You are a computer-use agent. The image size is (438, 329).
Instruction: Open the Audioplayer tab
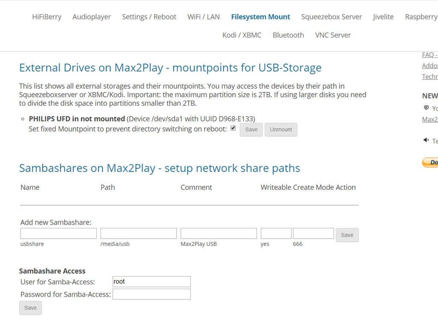point(92,17)
